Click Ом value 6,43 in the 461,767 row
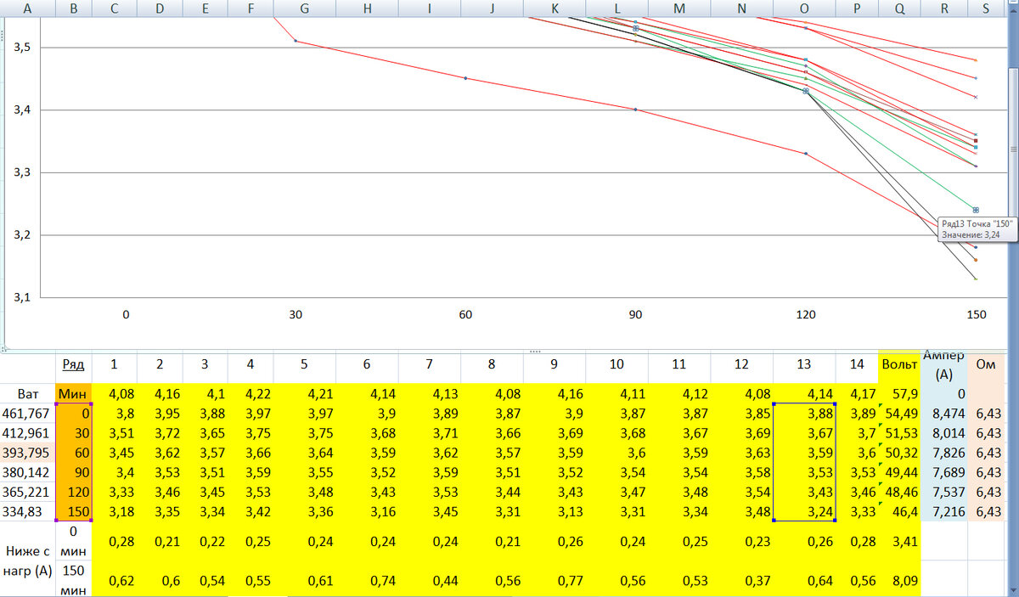The image size is (1019, 597). pyautogui.click(x=985, y=414)
